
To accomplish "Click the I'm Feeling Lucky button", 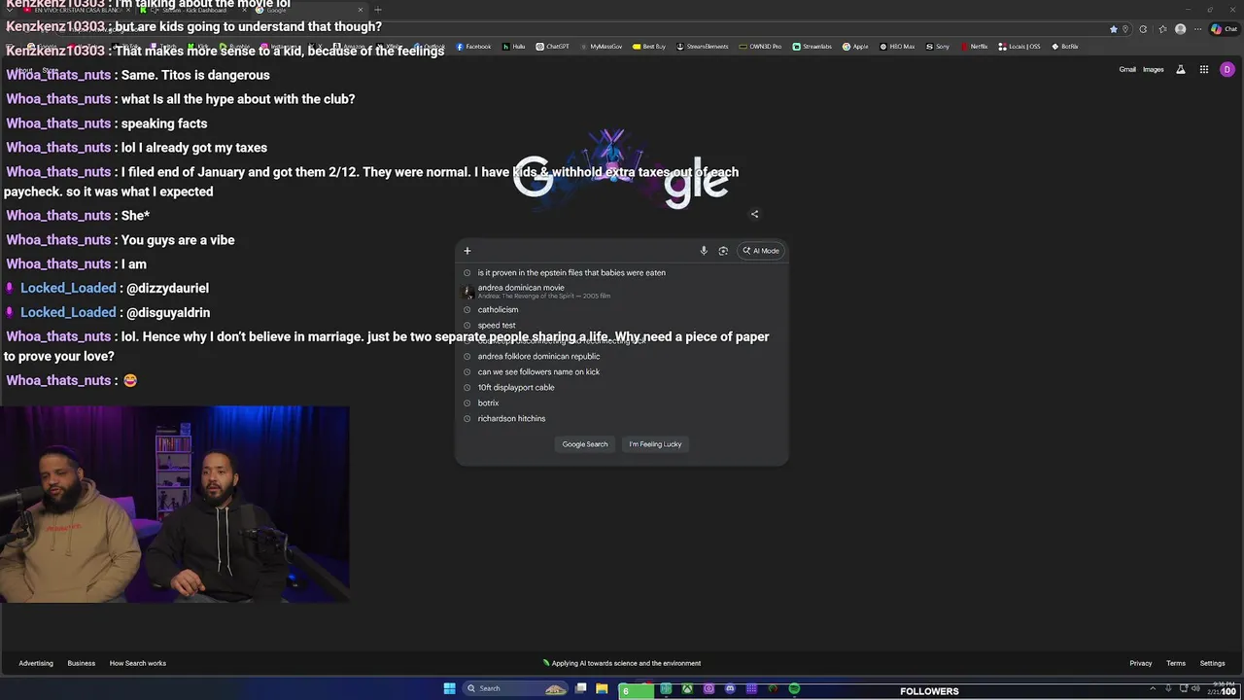I will click(655, 444).
